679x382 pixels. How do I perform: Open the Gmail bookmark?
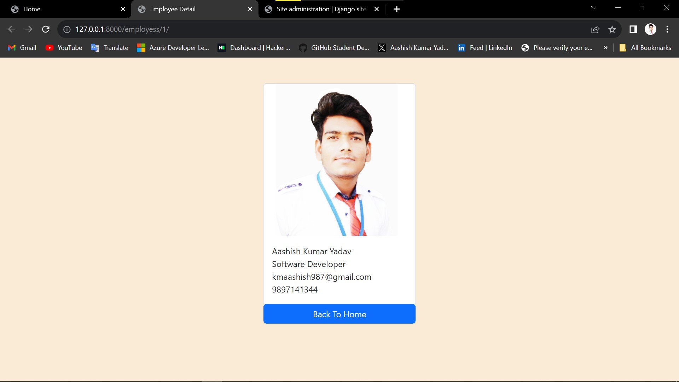pos(22,47)
